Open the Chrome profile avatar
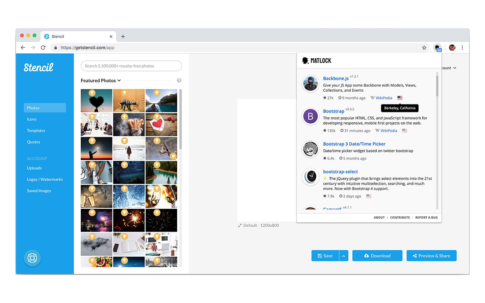The image size is (485, 303). [452, 48]
